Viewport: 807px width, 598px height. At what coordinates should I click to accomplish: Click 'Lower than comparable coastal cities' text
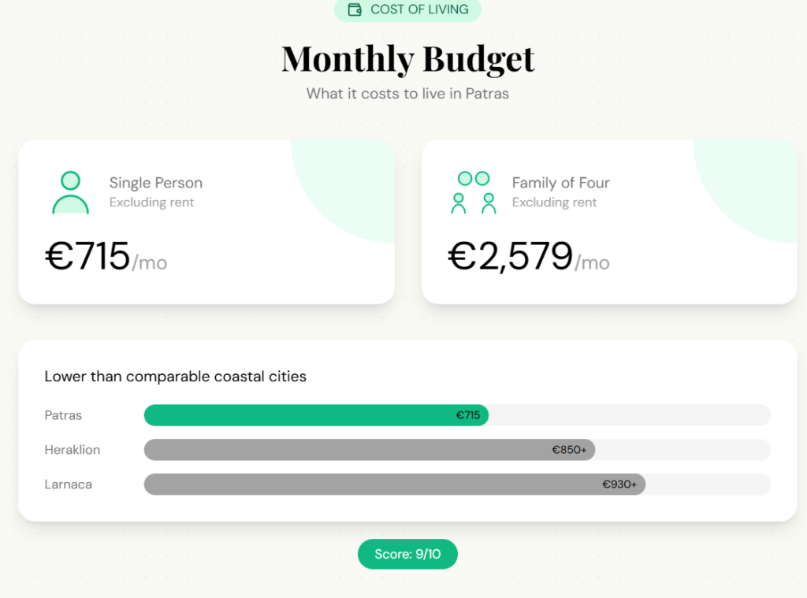point(175,377)
